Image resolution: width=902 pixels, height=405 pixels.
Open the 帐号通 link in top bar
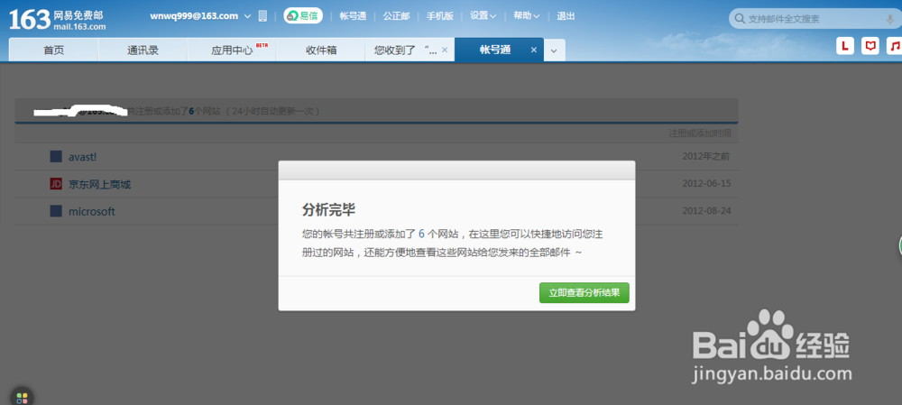(353, 16)
